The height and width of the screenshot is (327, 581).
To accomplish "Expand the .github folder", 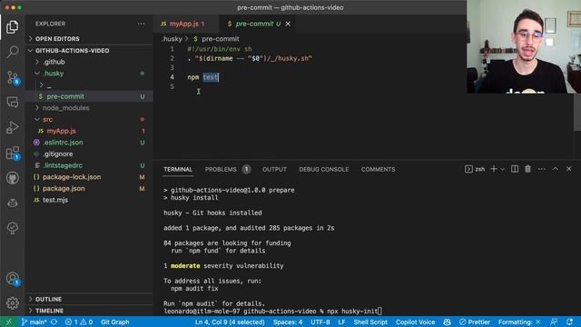I will click(x=89, y=62).
